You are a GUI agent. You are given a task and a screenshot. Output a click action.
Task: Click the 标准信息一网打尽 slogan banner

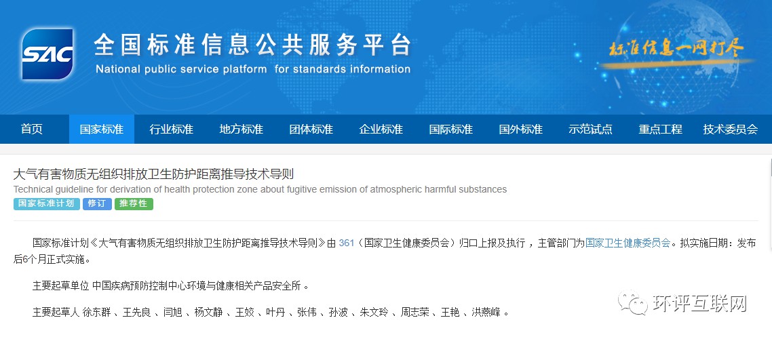coord(676,49)
